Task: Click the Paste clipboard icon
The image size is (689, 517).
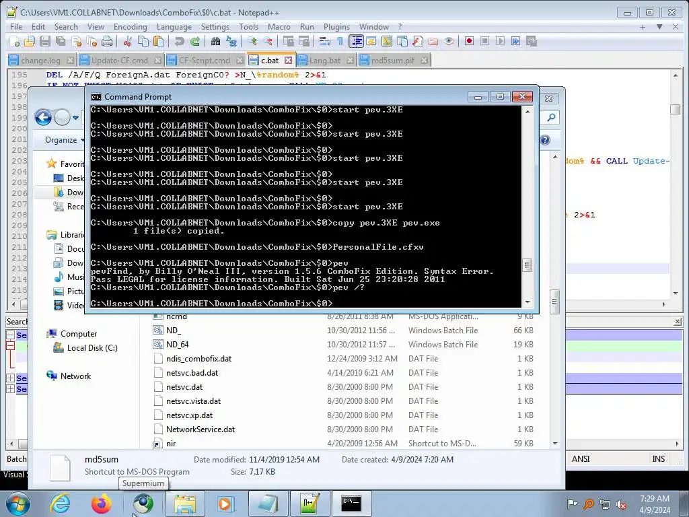Action: coord(159,41)
